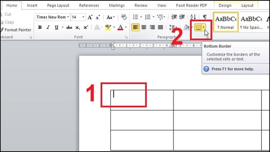Viewport: 270px width, 152px height.
Task: Open the Change Case menu
Action: coord(110,17)
